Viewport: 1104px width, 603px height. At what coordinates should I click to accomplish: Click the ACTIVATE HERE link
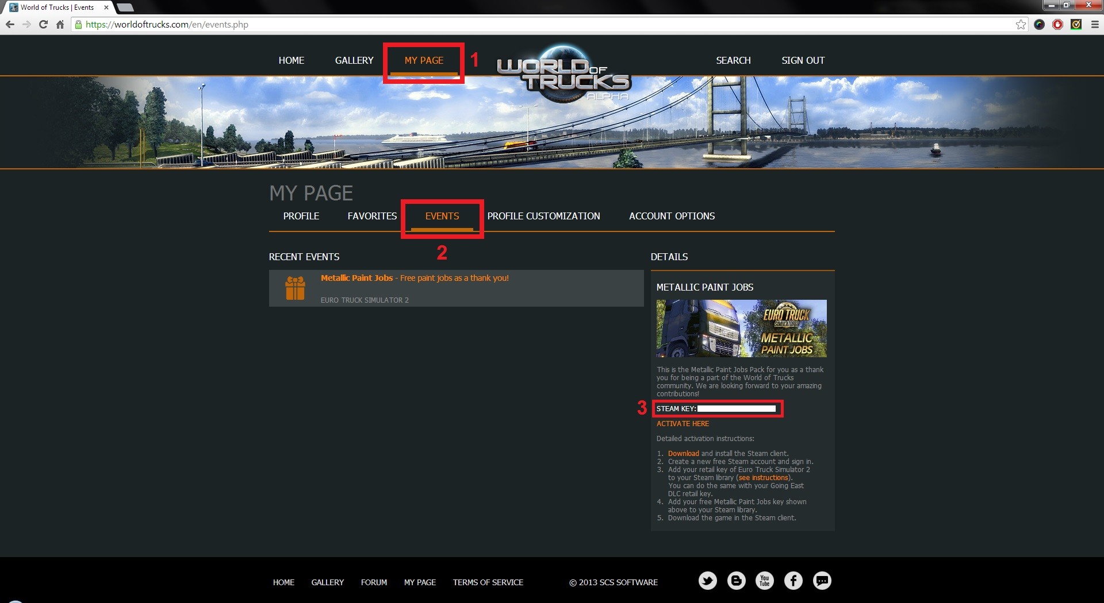click(x=683, y=424)
